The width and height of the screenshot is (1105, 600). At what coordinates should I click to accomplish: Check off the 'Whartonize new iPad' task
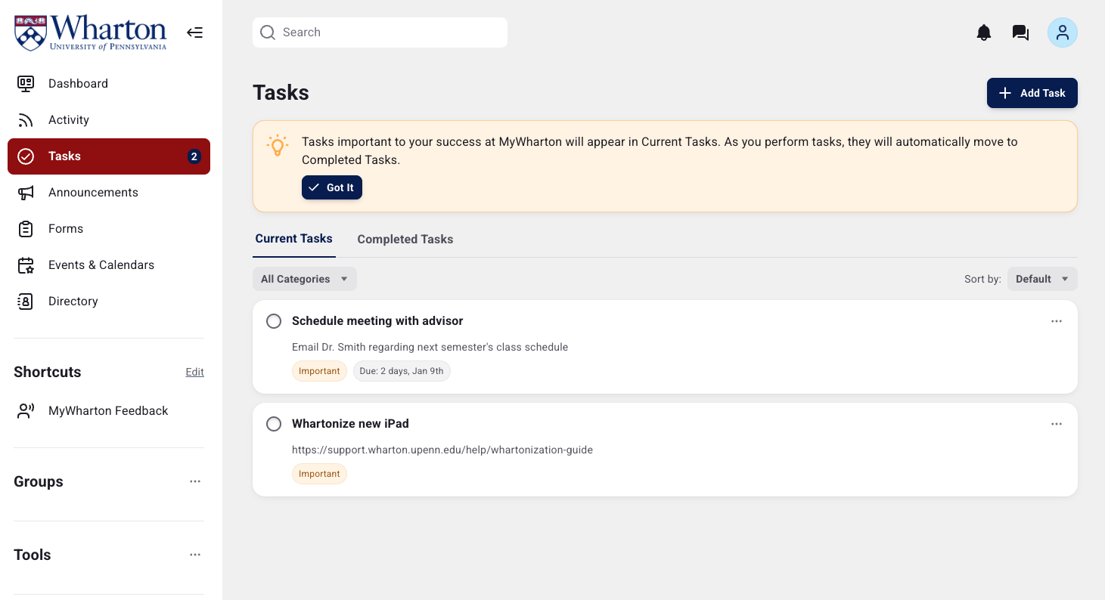(x=274, y=424)
